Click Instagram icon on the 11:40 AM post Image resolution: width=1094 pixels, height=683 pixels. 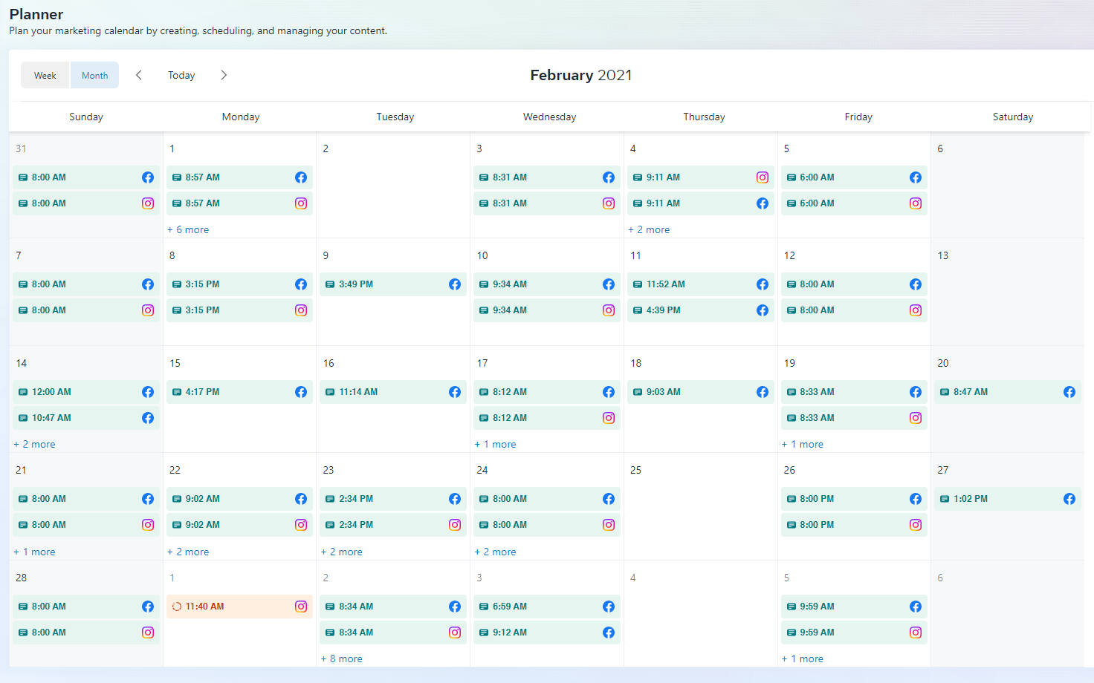(x=301, y=607)
